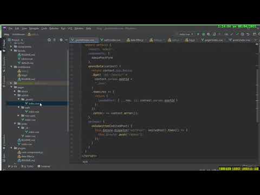This screenshot has height=195, width=260.
Task: Open the Git tool window button
Action: pyautogui.click(x=12, y=166)
